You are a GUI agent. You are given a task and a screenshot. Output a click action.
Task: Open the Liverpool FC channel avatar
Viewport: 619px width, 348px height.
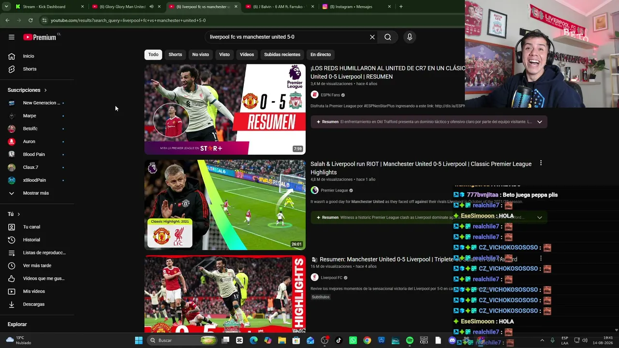coord(314,277)
